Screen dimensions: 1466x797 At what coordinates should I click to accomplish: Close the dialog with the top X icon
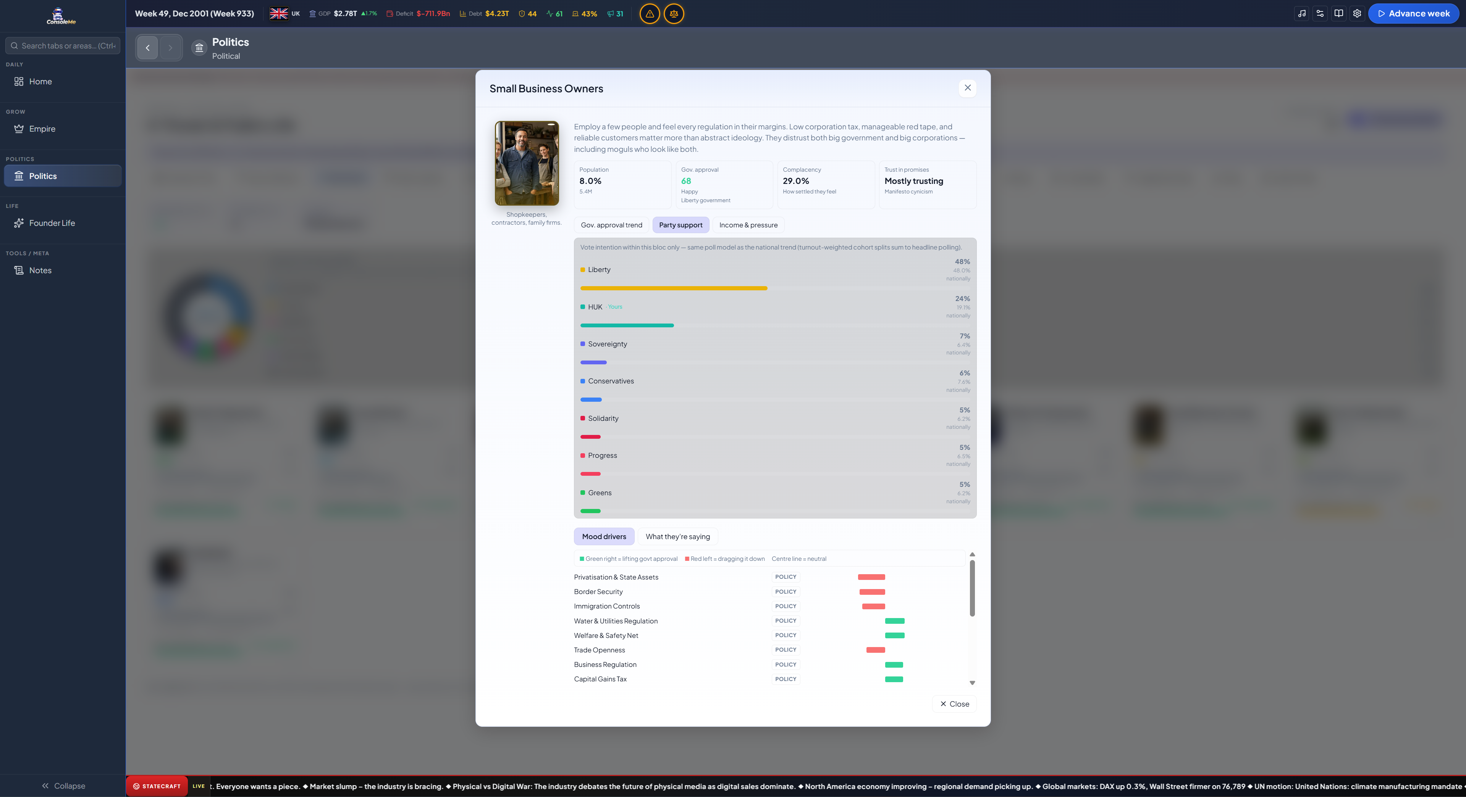click(968, 87)
